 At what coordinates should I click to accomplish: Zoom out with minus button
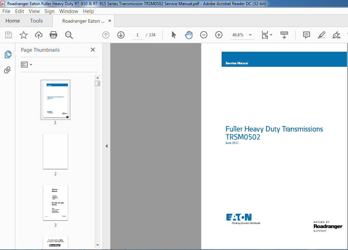point(203,35)
